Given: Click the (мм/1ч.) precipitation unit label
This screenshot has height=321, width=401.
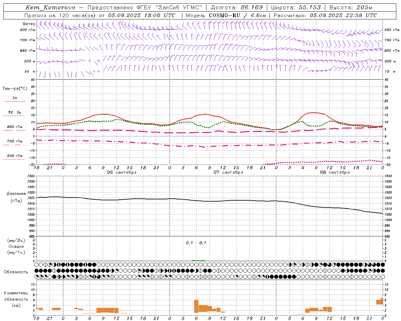Looking at the screenshot, I should click(x=16, y=252).
